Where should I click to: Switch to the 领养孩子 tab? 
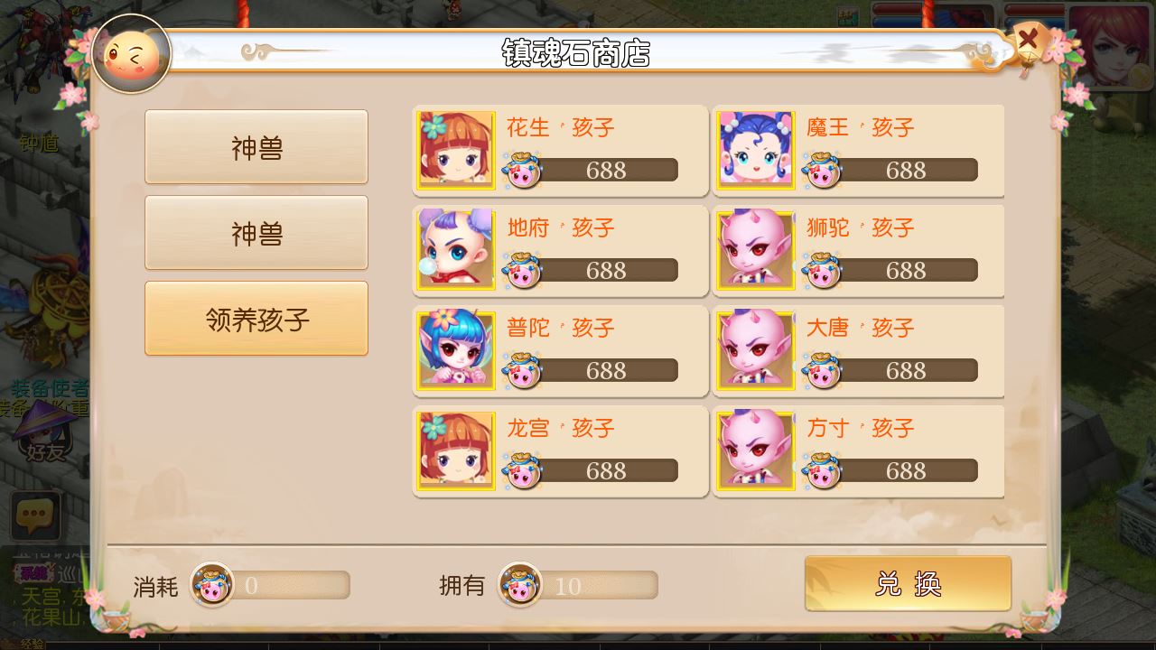click(256, 319)
